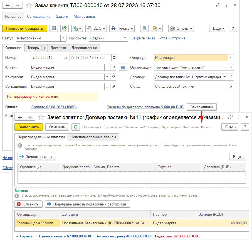Click the post document icon
252x241 pixels.
pyautogui.click(x=65, y=28)
